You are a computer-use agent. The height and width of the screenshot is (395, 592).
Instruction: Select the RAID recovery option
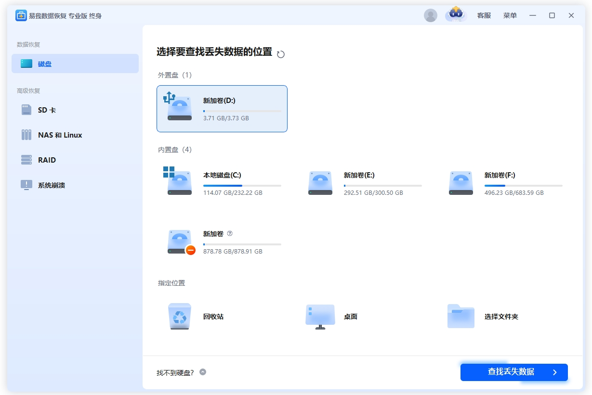pyautogui.click(x=75, y=160)
